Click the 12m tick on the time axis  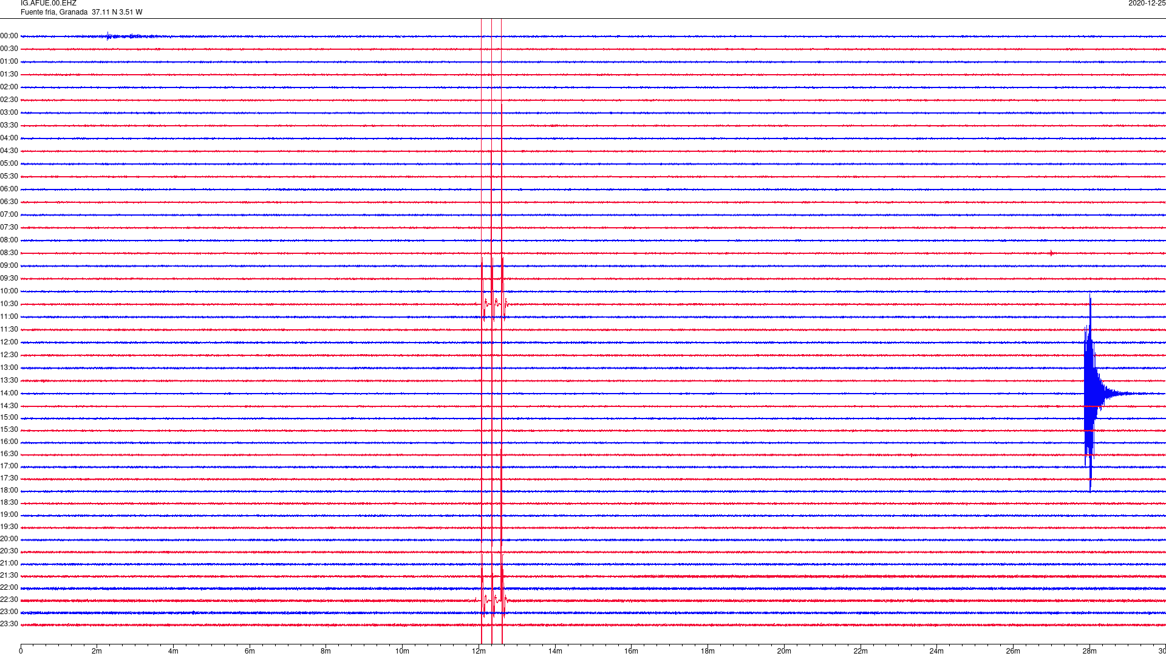click(479, 652)
